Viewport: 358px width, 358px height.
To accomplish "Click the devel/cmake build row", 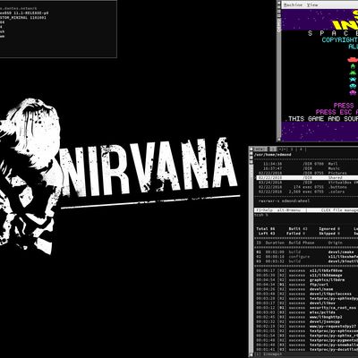I will click(x=307, y=251).
